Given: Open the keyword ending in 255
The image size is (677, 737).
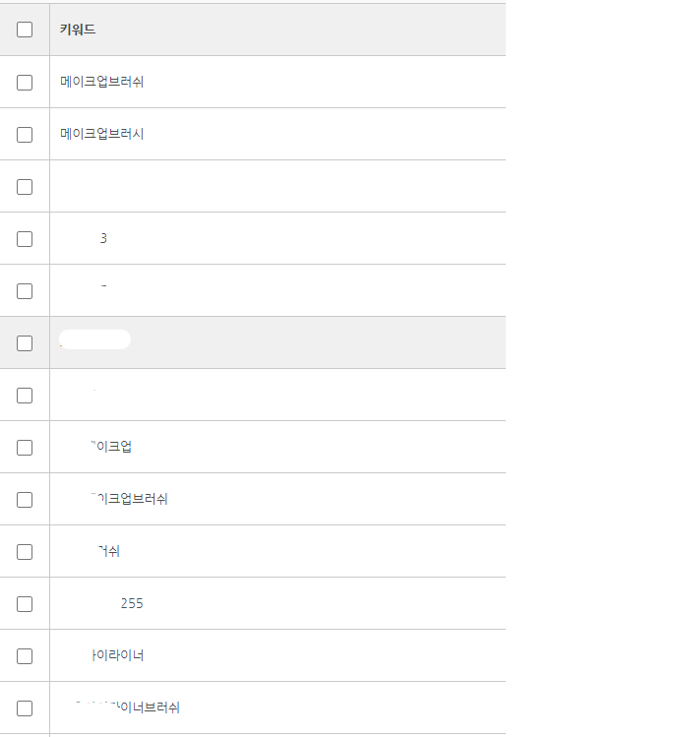Looking at the screenshot, I should (132, 603).
